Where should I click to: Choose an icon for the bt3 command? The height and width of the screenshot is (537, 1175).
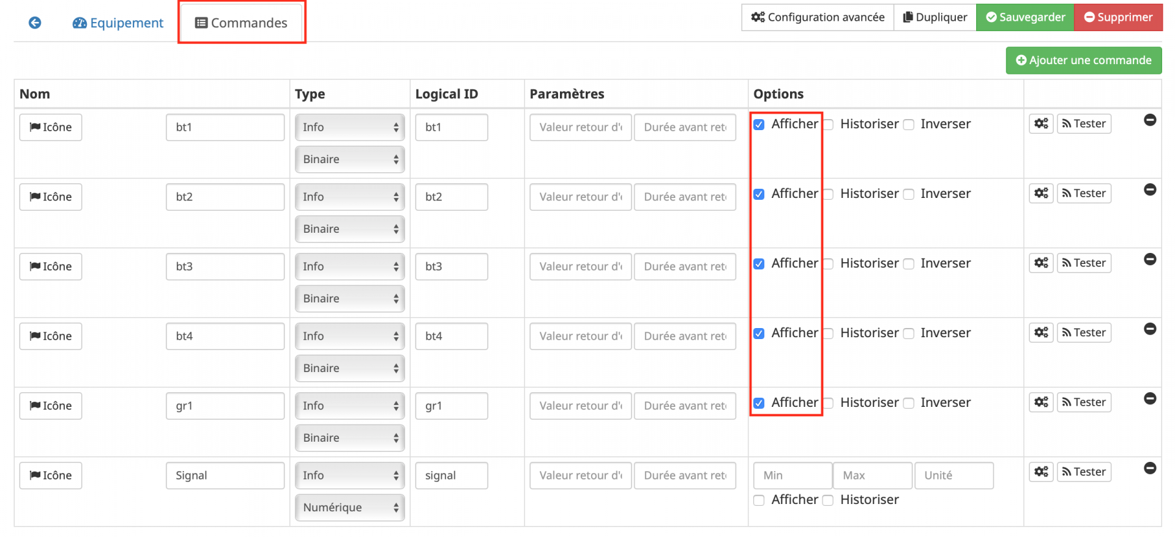point(51,267)
